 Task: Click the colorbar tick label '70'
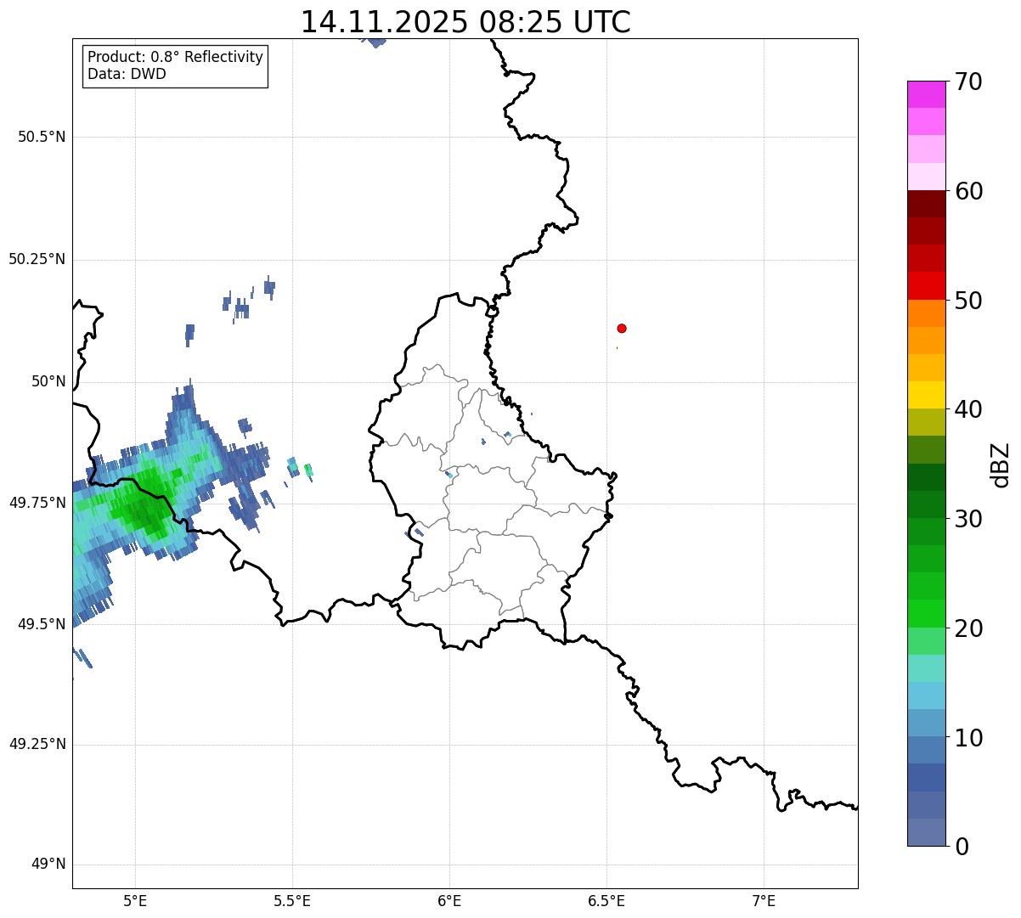coord(968,82)
